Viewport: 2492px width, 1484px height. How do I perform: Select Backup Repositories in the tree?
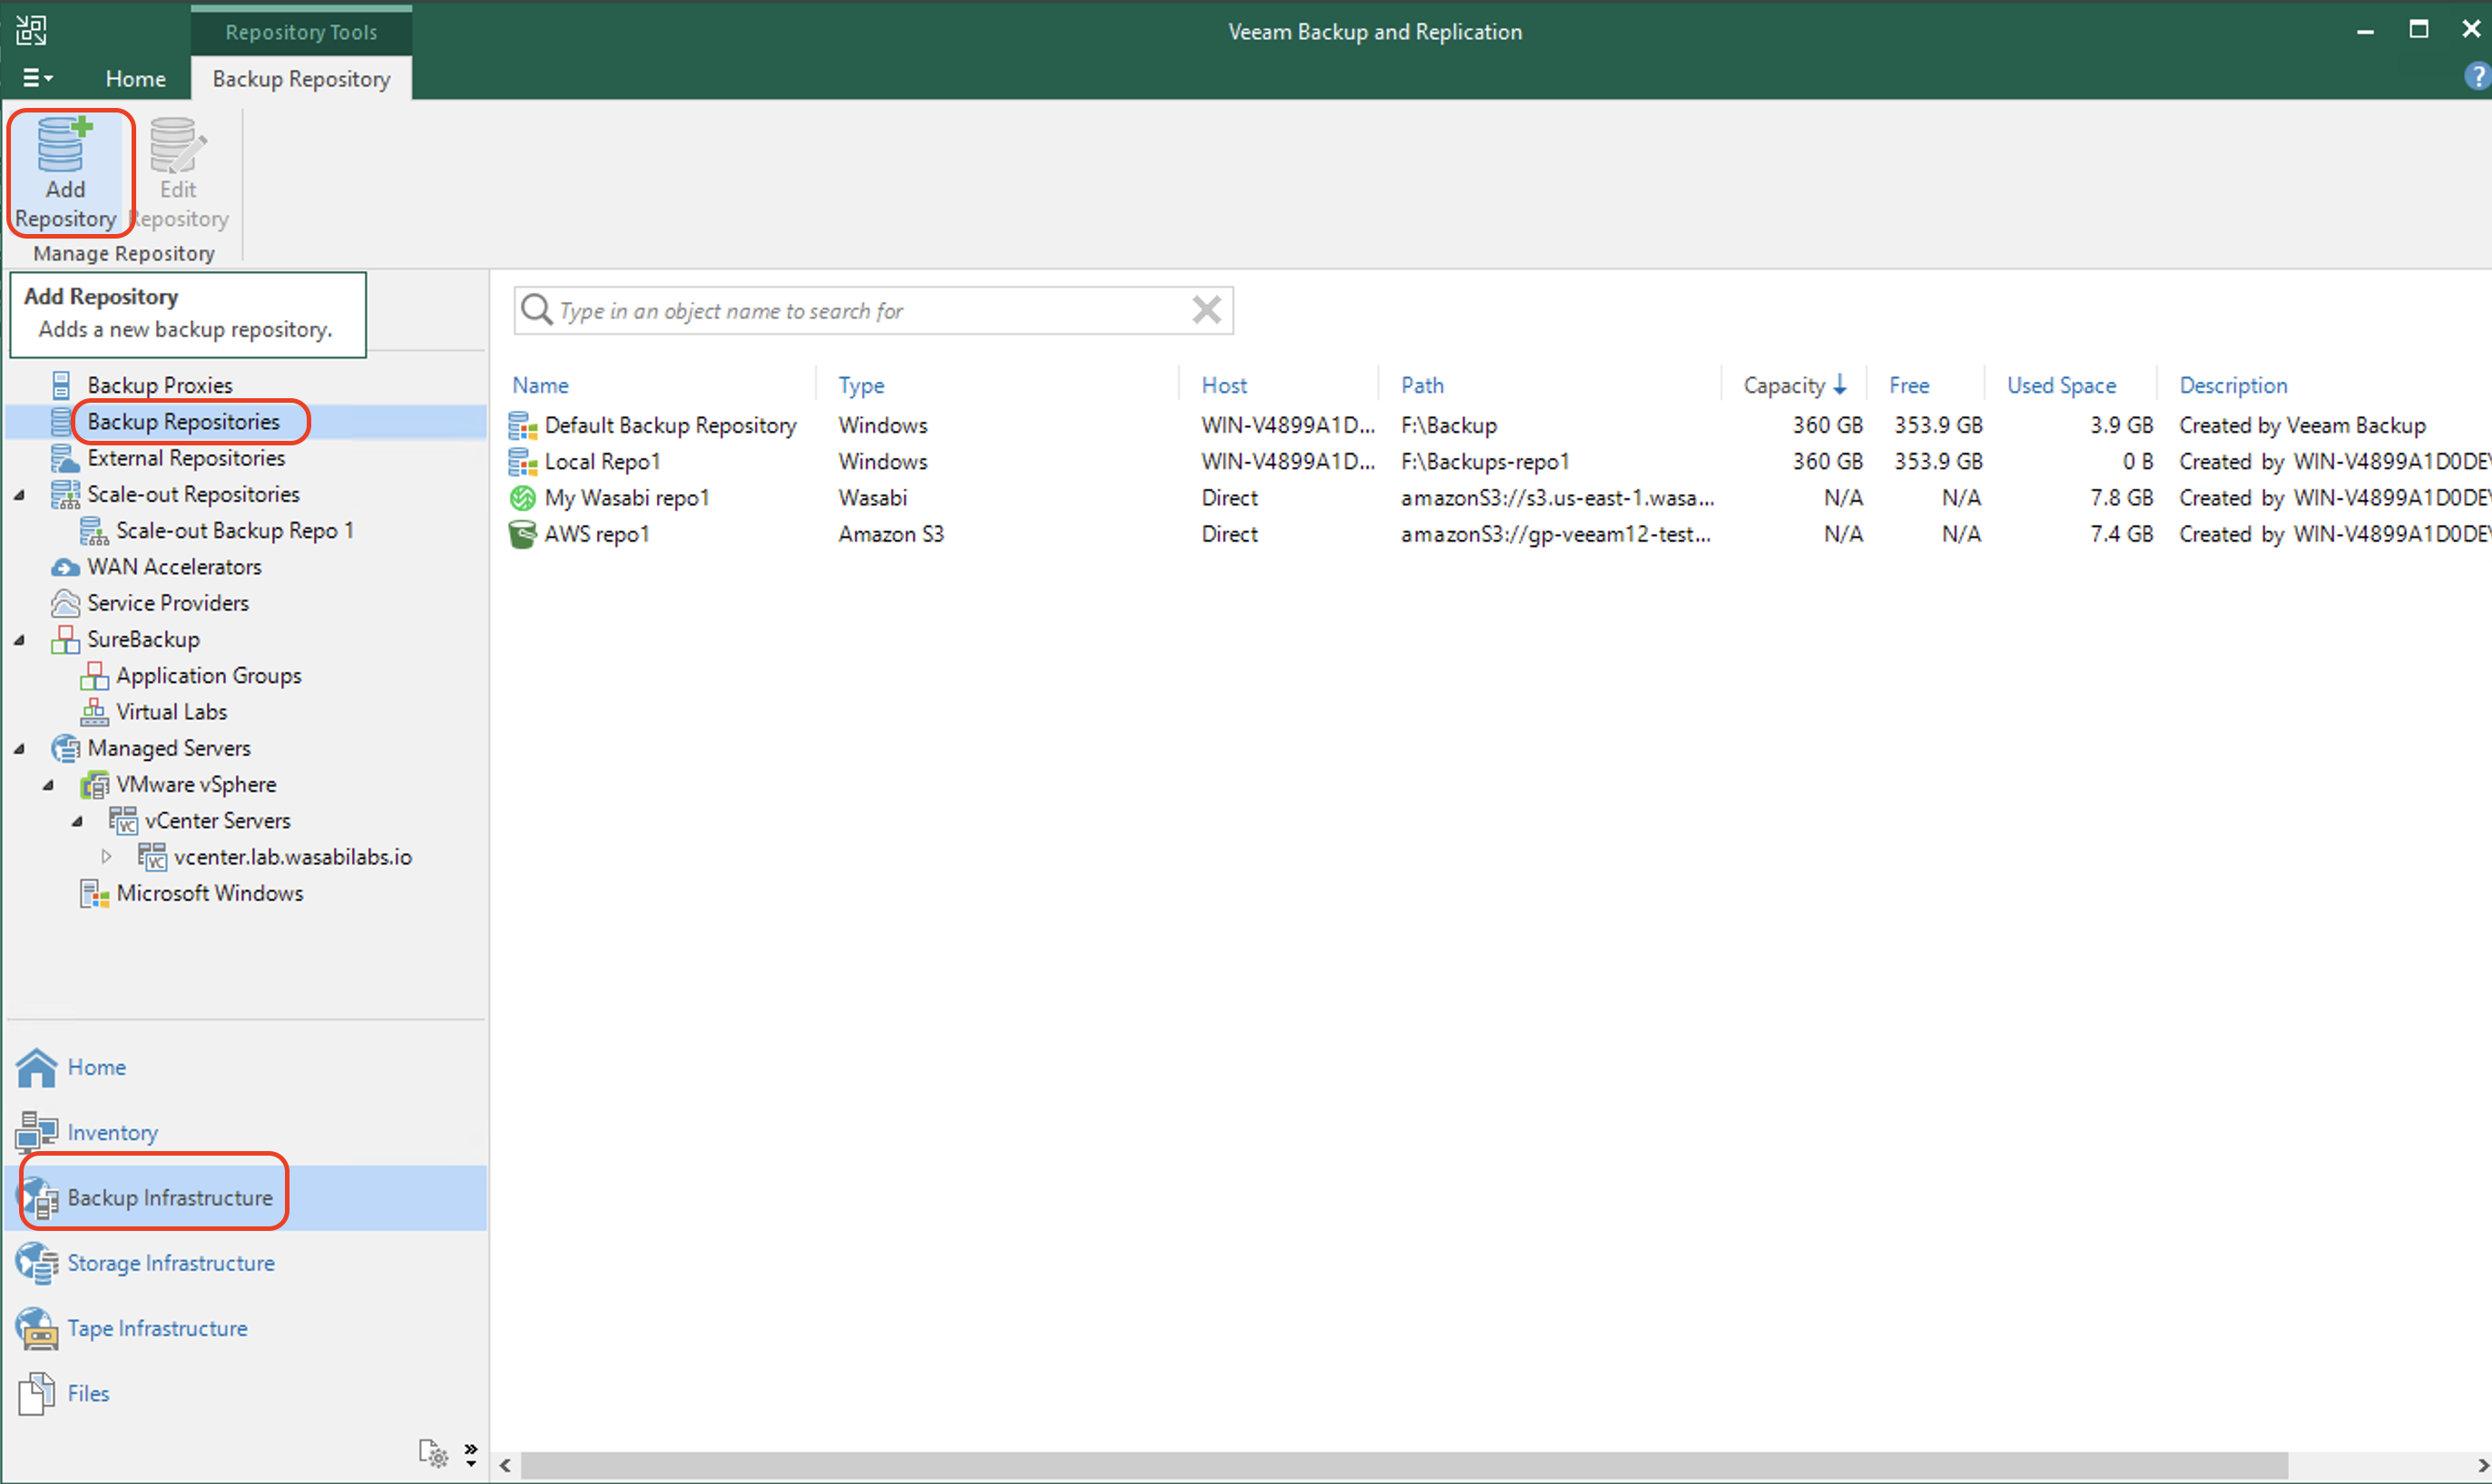coord(182,421)
